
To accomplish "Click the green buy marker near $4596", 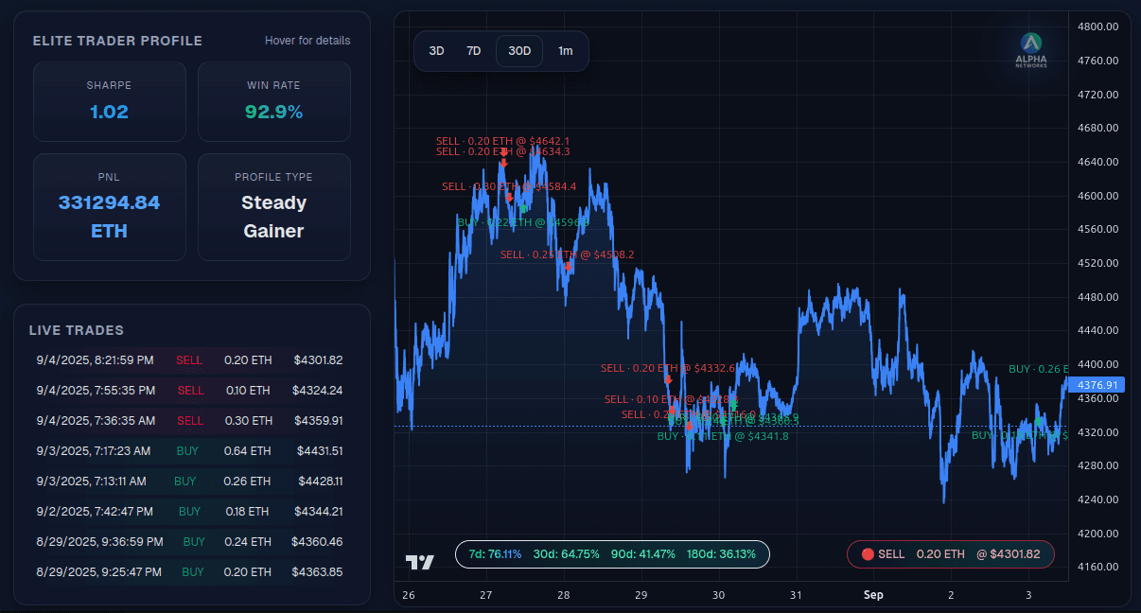I will click(523, 207).
